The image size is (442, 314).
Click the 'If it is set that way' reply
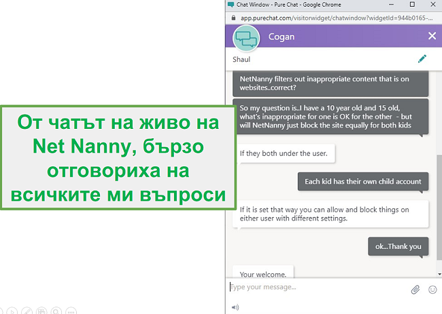point(330,214)
